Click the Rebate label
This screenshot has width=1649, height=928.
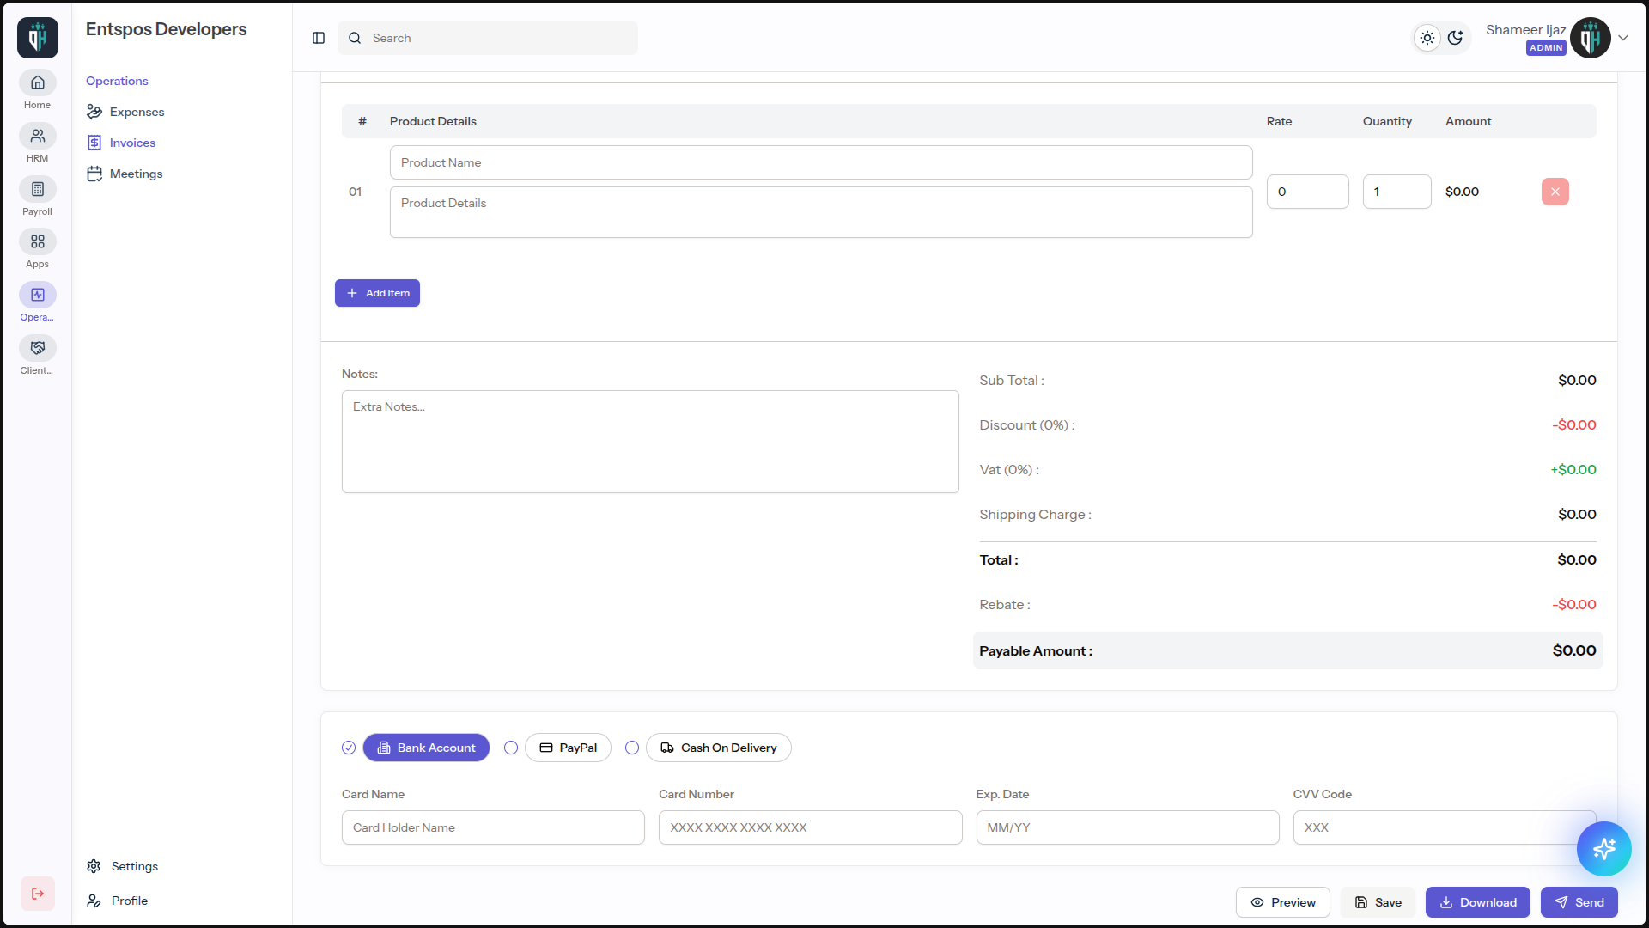1005,605
